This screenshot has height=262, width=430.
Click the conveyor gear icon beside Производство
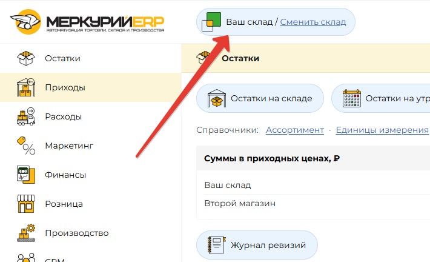[x=26, y=233]
